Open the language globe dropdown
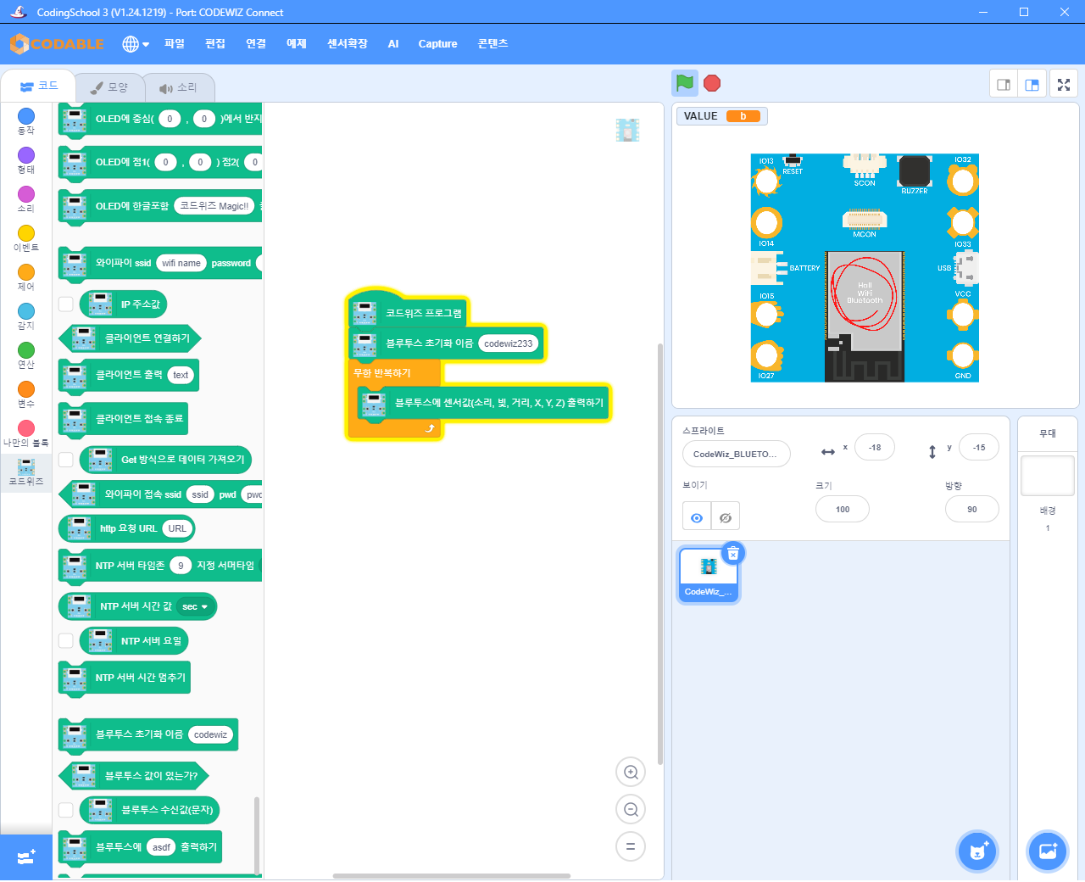 (x=135, y=44)
